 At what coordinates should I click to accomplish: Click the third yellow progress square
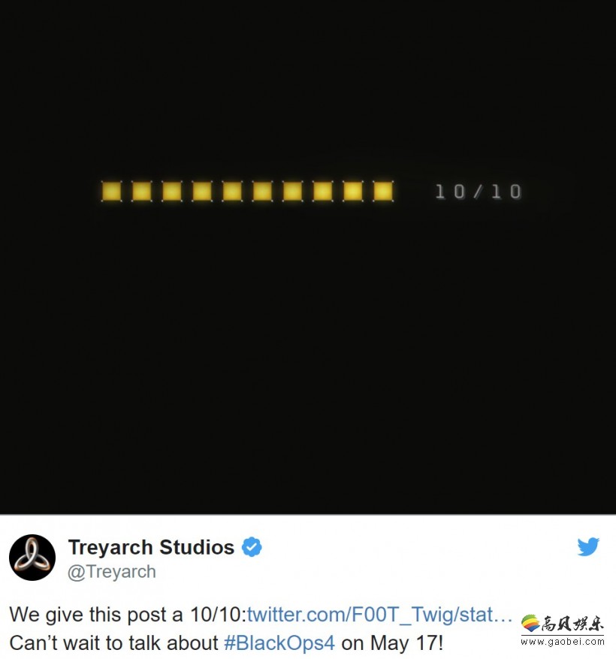coord(172,192)
